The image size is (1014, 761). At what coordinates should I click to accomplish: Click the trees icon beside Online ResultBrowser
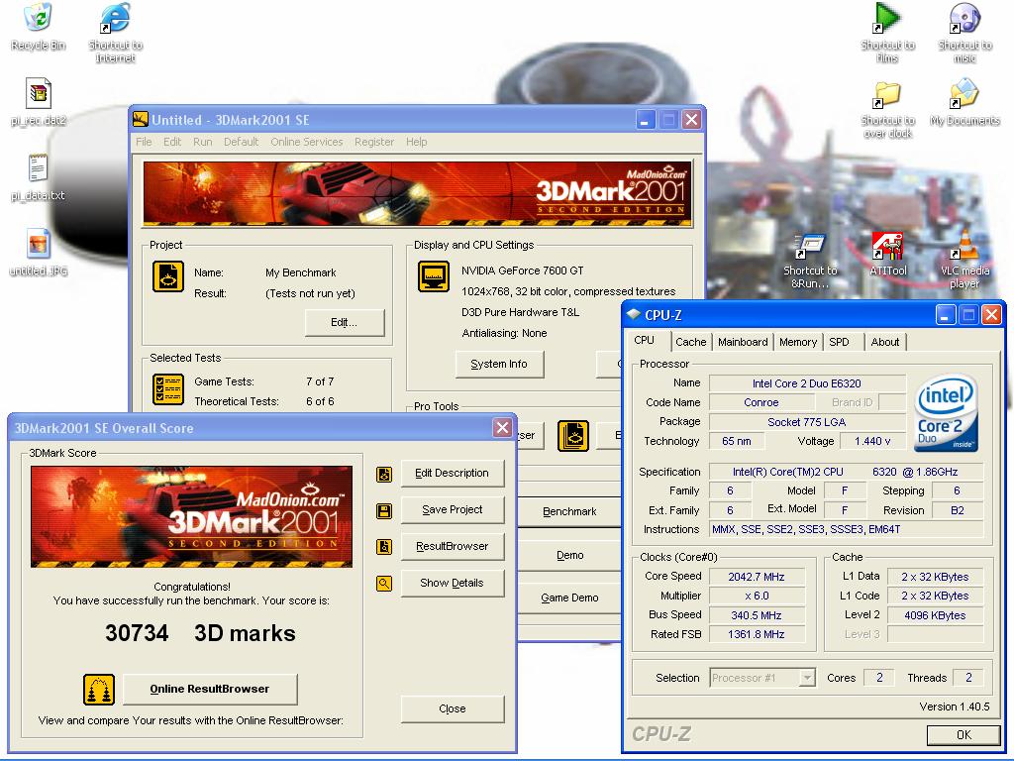coord(99,690)
